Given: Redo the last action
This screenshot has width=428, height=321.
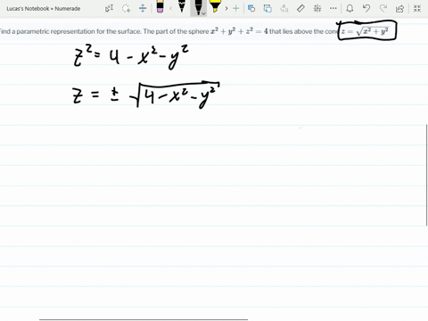Looking at the screenshot, I should (383, 8).
